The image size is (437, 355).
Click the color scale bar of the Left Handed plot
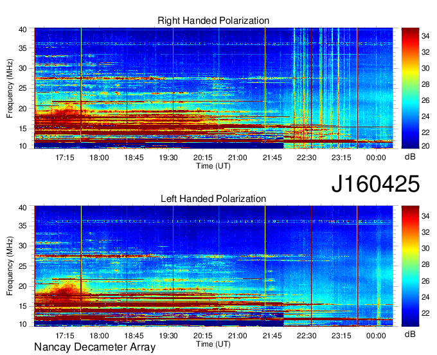tap(410, 266)
